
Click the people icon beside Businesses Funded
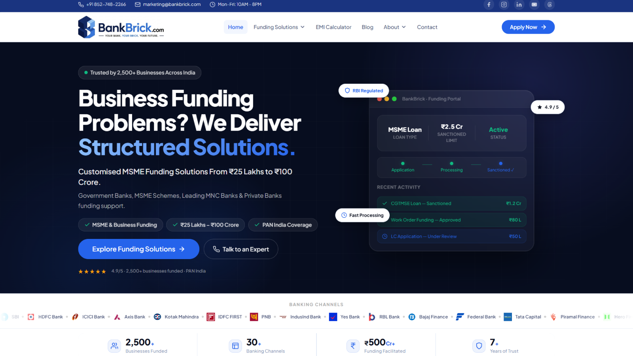click(114, 346)
